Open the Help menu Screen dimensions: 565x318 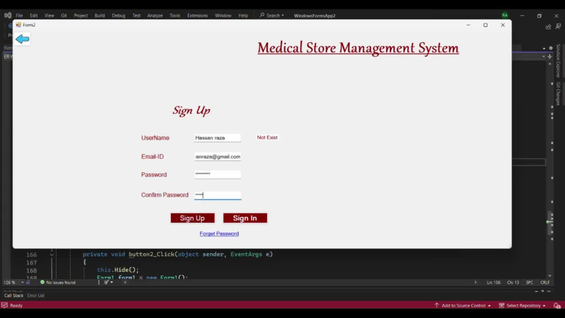click(243, 15)
